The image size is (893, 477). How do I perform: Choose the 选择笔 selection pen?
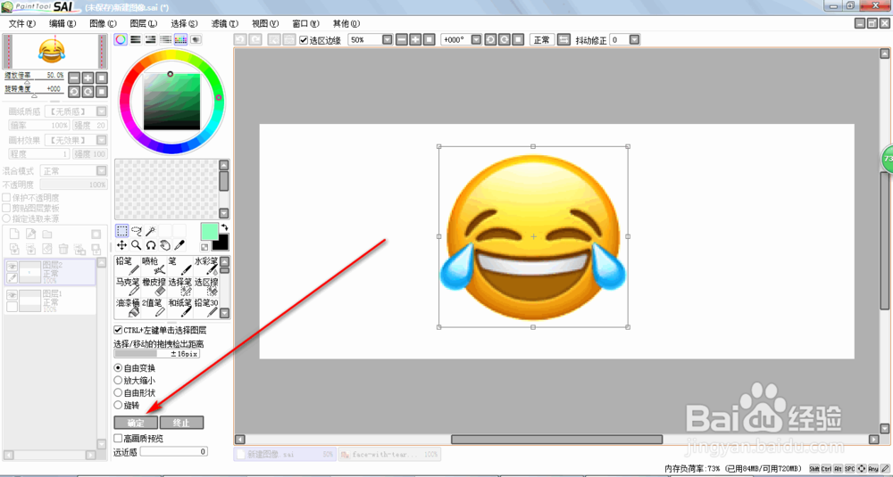tap(180, 287)
